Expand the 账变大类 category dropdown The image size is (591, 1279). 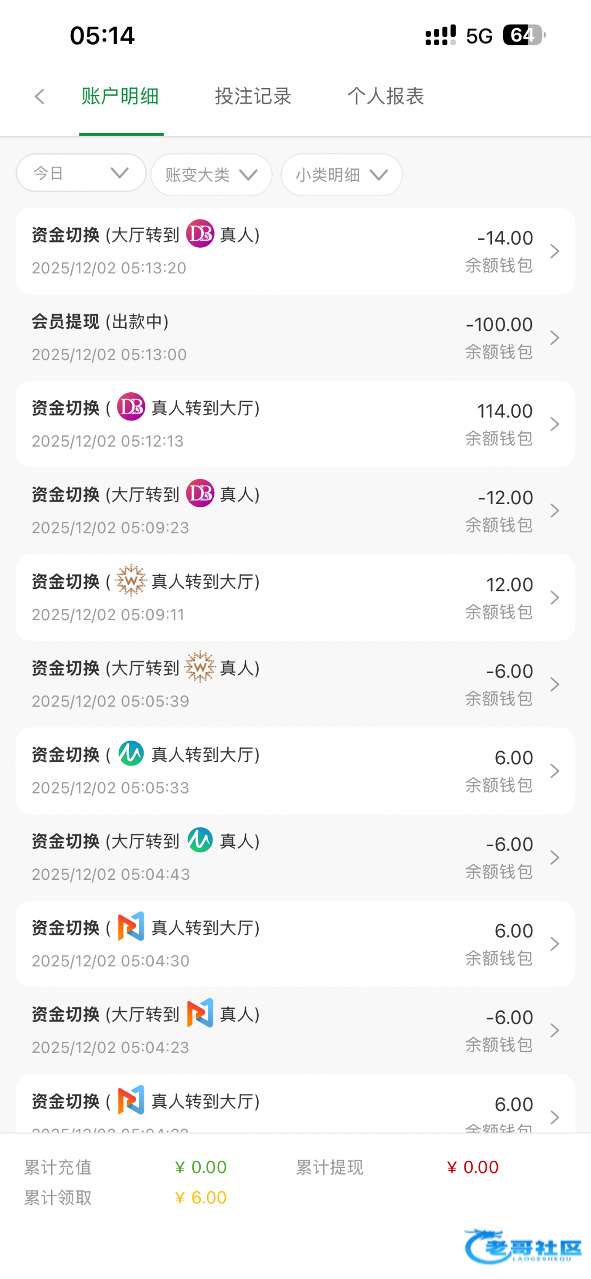[x=211, y=175]
